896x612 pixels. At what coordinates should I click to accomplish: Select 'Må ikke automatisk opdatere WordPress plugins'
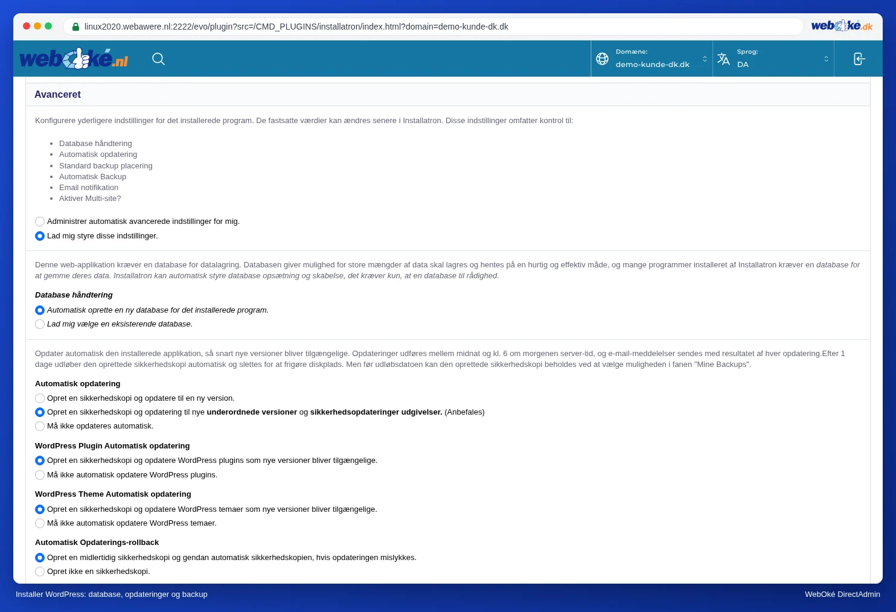(x=40, y=475)
